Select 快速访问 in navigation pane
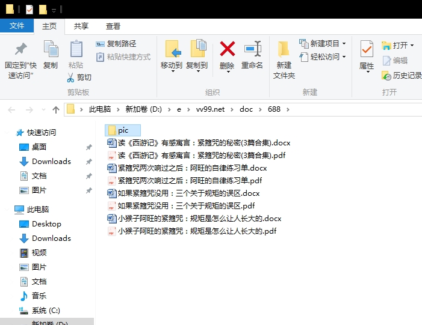This screenshot has width=422, height=325. 36,132
